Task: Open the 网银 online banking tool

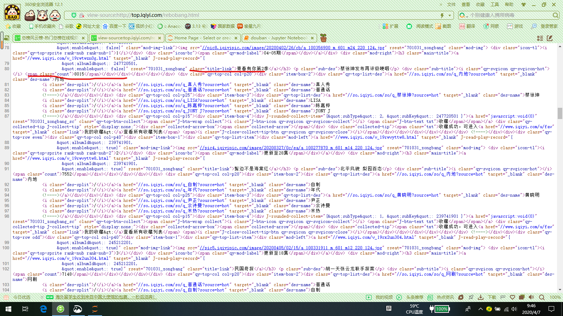Action: [x=491, y=26]
